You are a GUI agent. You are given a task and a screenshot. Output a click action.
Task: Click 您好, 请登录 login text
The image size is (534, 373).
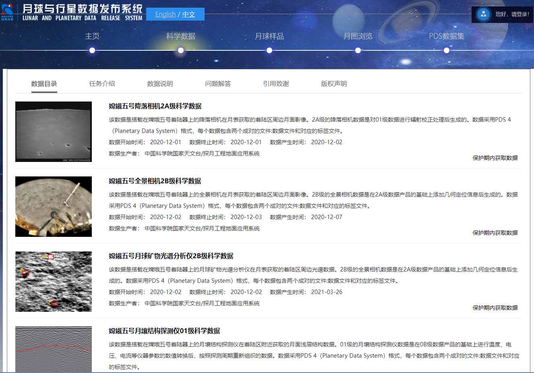512,14
